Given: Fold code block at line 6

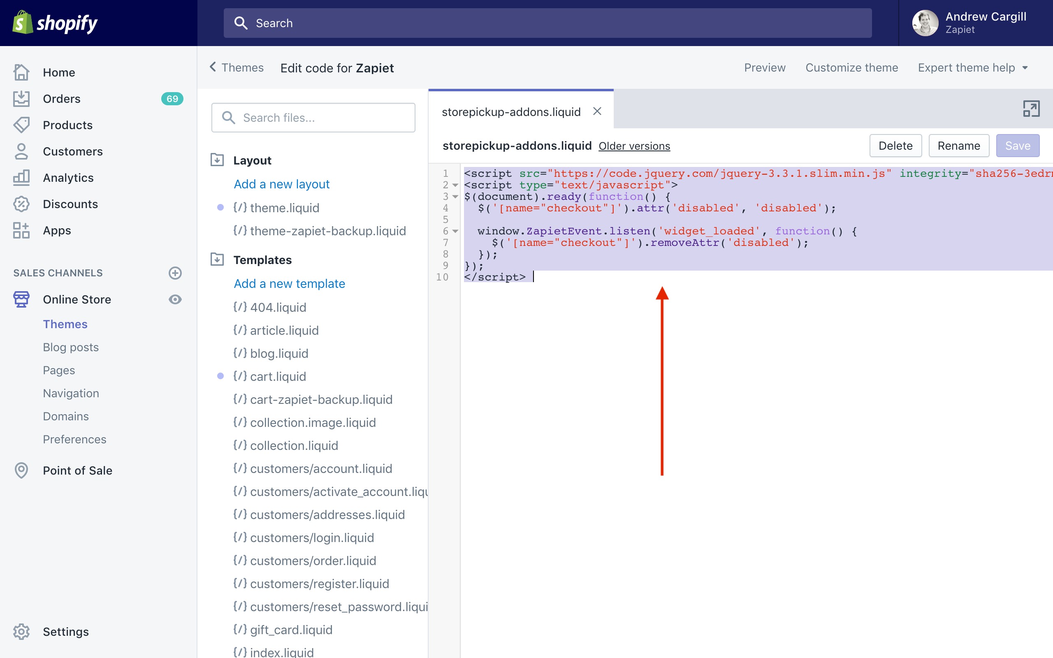Looking at the screenshot, I should pos(455,231).
